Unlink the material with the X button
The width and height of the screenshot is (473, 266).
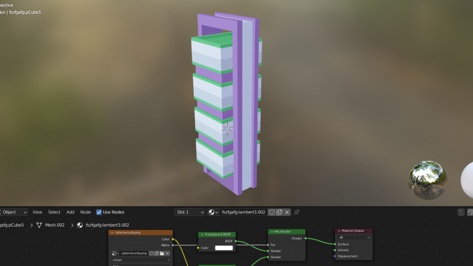tap(287, 212)
